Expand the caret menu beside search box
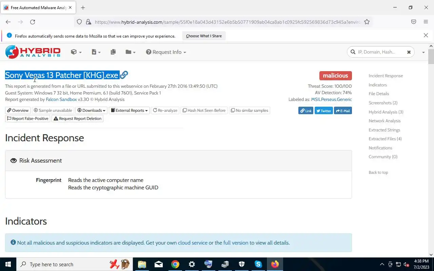Viewport: 434px width, 271px height. (423, 52)
